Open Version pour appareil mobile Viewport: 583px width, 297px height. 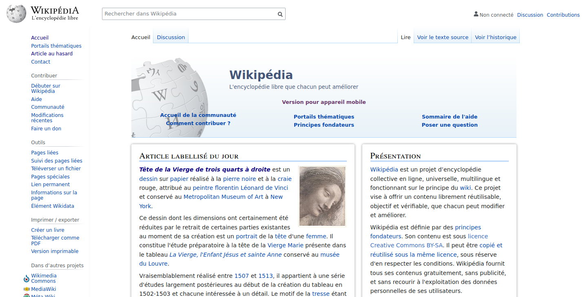[x=324, y=102]
